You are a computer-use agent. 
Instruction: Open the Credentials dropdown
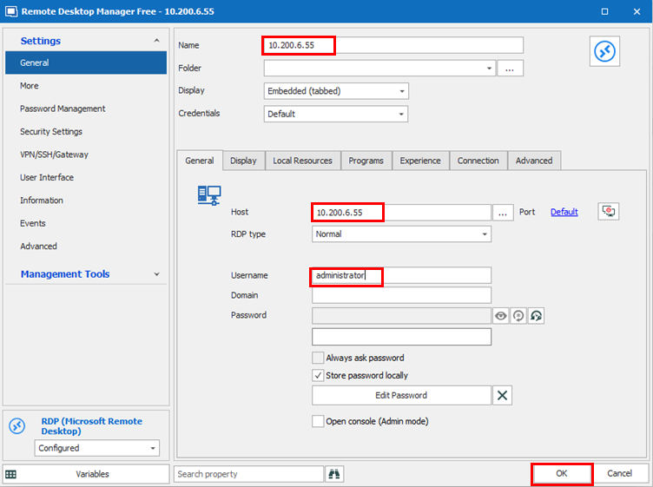(336, 114)
